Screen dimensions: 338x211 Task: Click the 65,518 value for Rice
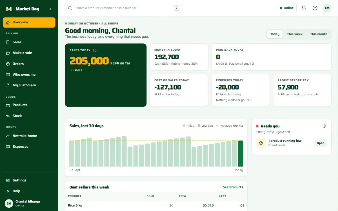point(208,205)
